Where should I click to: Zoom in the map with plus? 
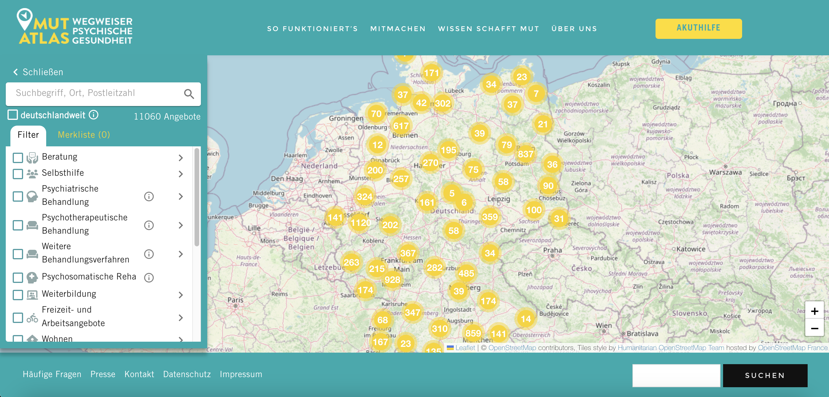pyautogui.click(x=815, y=311)
